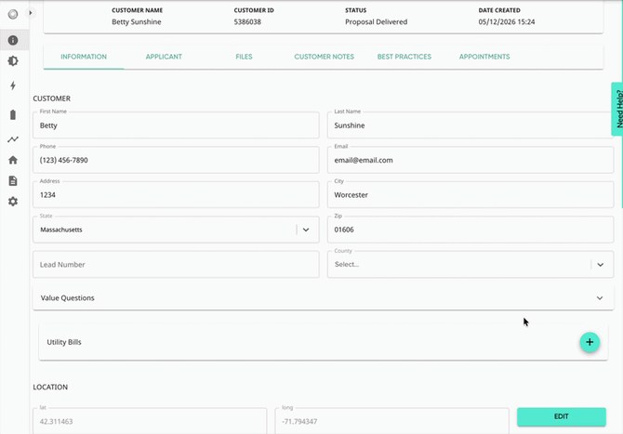Screen dimensions: 623x434
Task: Switch to the Information tab
Action: pos(84,57)
